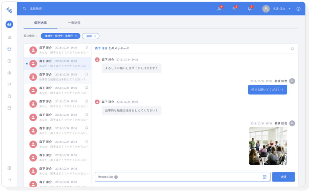
Task: Remove the images.jpg attachment
Action: click(116, 177)
